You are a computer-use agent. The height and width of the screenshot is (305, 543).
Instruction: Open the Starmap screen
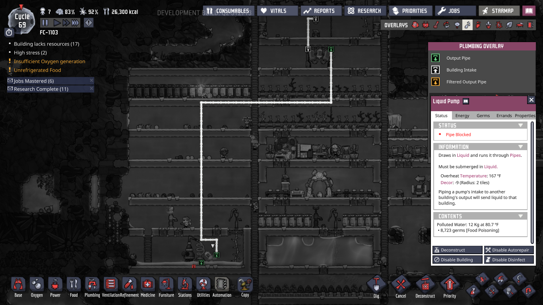pos(499,11)
